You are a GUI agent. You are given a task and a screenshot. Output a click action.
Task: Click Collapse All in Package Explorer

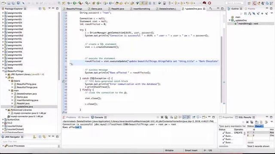pos(40,9)
